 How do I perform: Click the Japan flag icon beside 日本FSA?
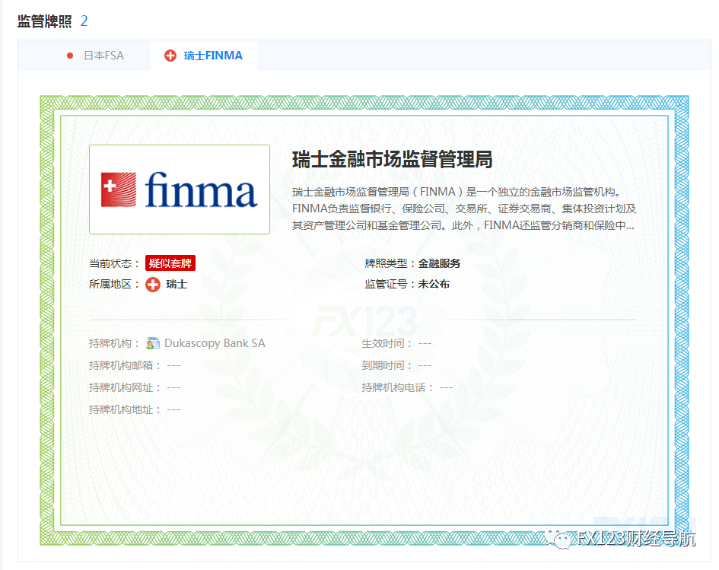[70, 56]
